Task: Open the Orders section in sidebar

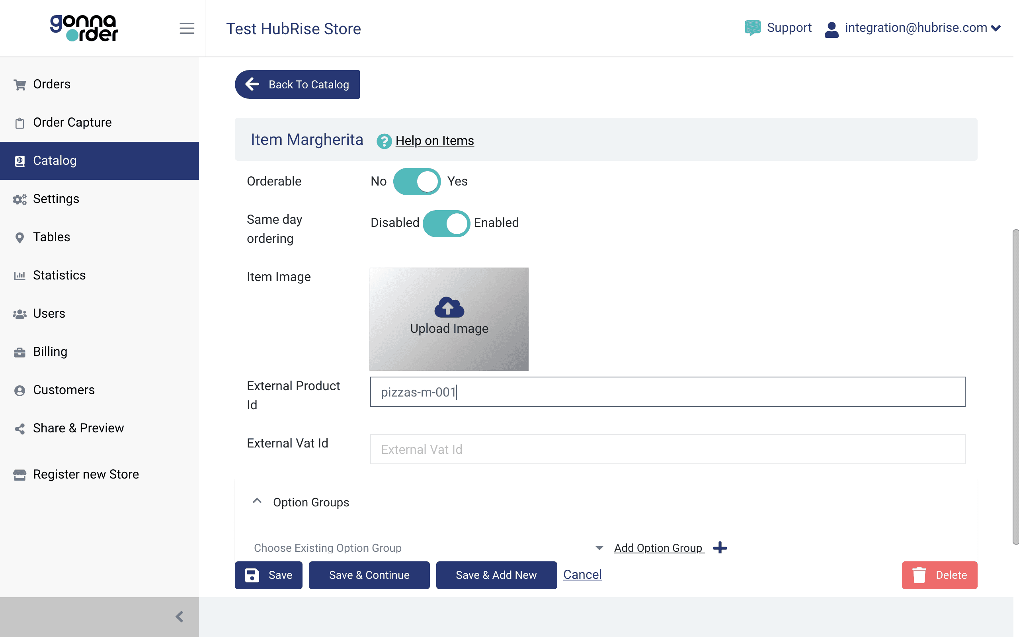Action: [x=51, y=84]
